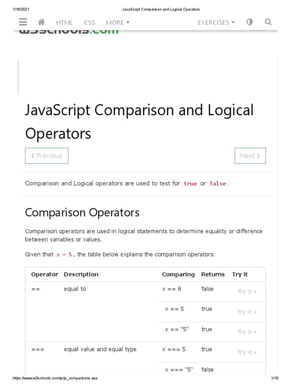Expand the MORE dropdown
The height and width of the screenshot is (388, 291).
[118, 23]
